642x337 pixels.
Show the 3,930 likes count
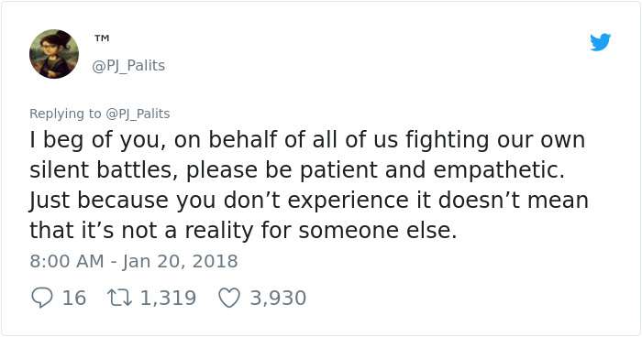278,298
